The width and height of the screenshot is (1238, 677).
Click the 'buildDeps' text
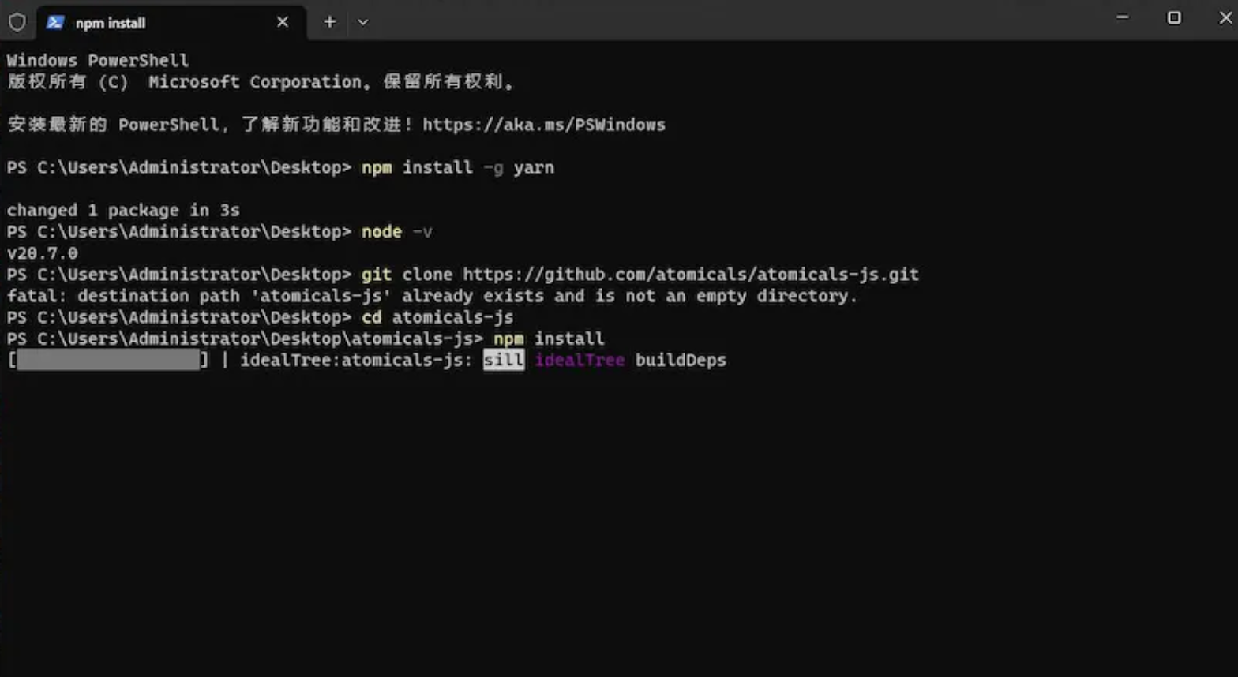pos(681,360)
